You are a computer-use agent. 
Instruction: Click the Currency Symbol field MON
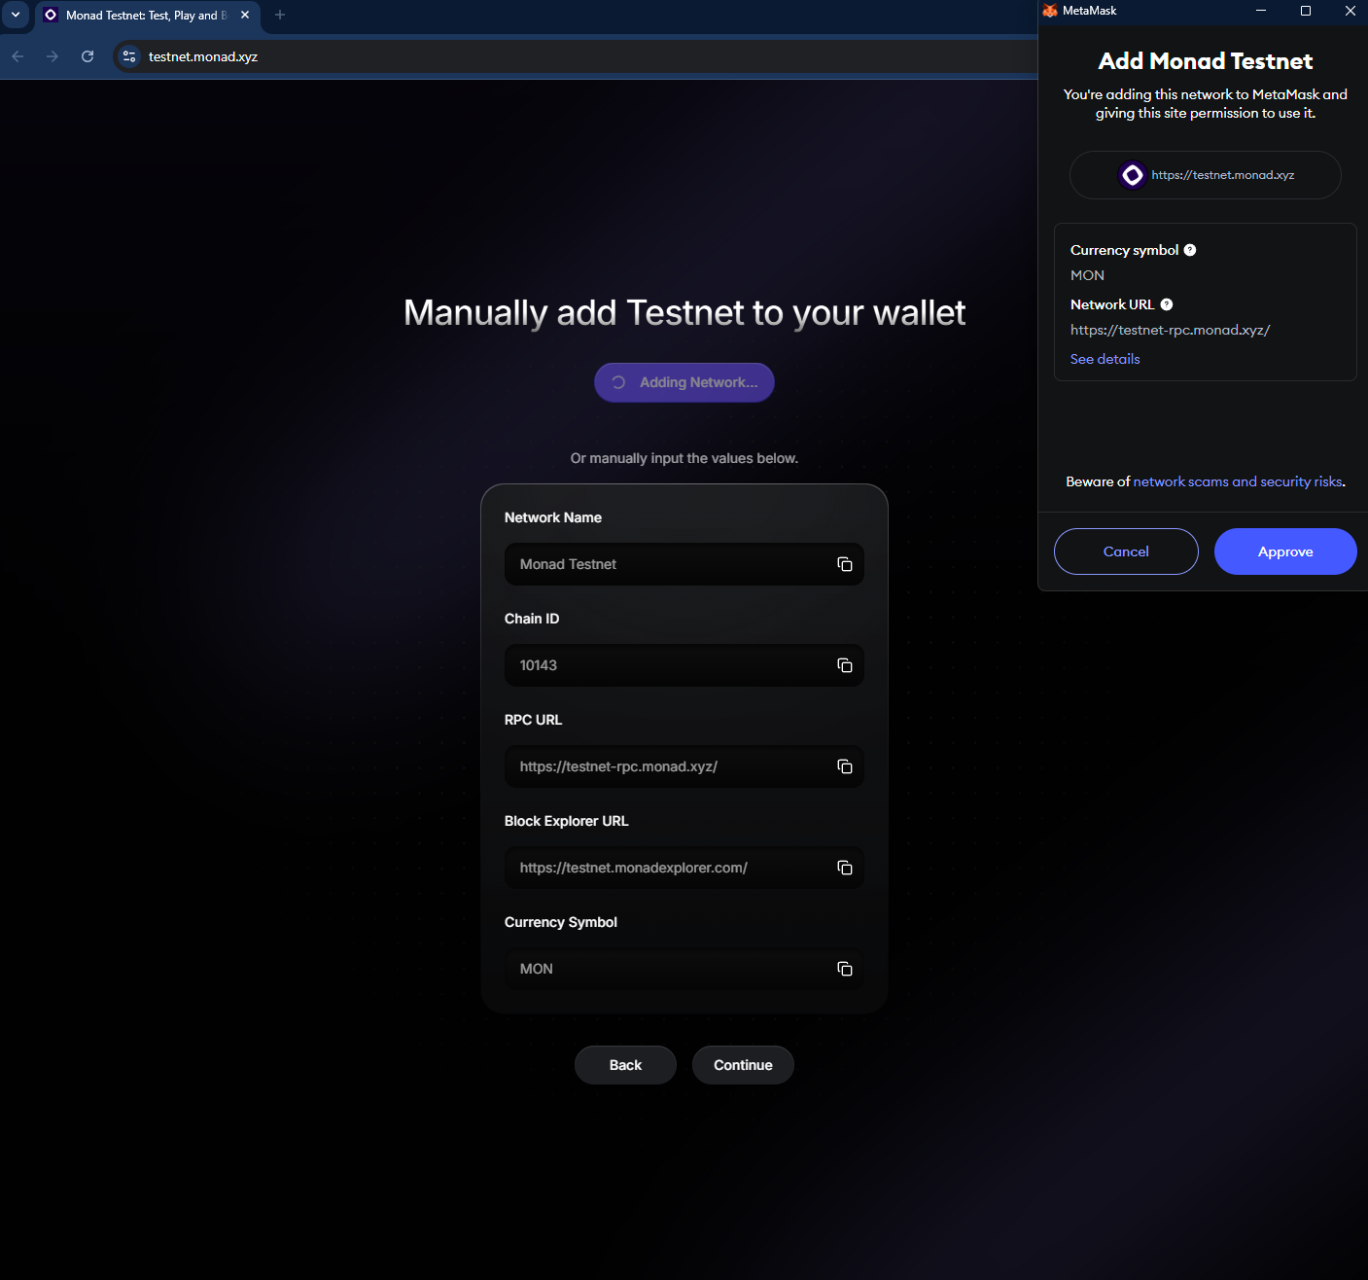[x=684, y=969]
